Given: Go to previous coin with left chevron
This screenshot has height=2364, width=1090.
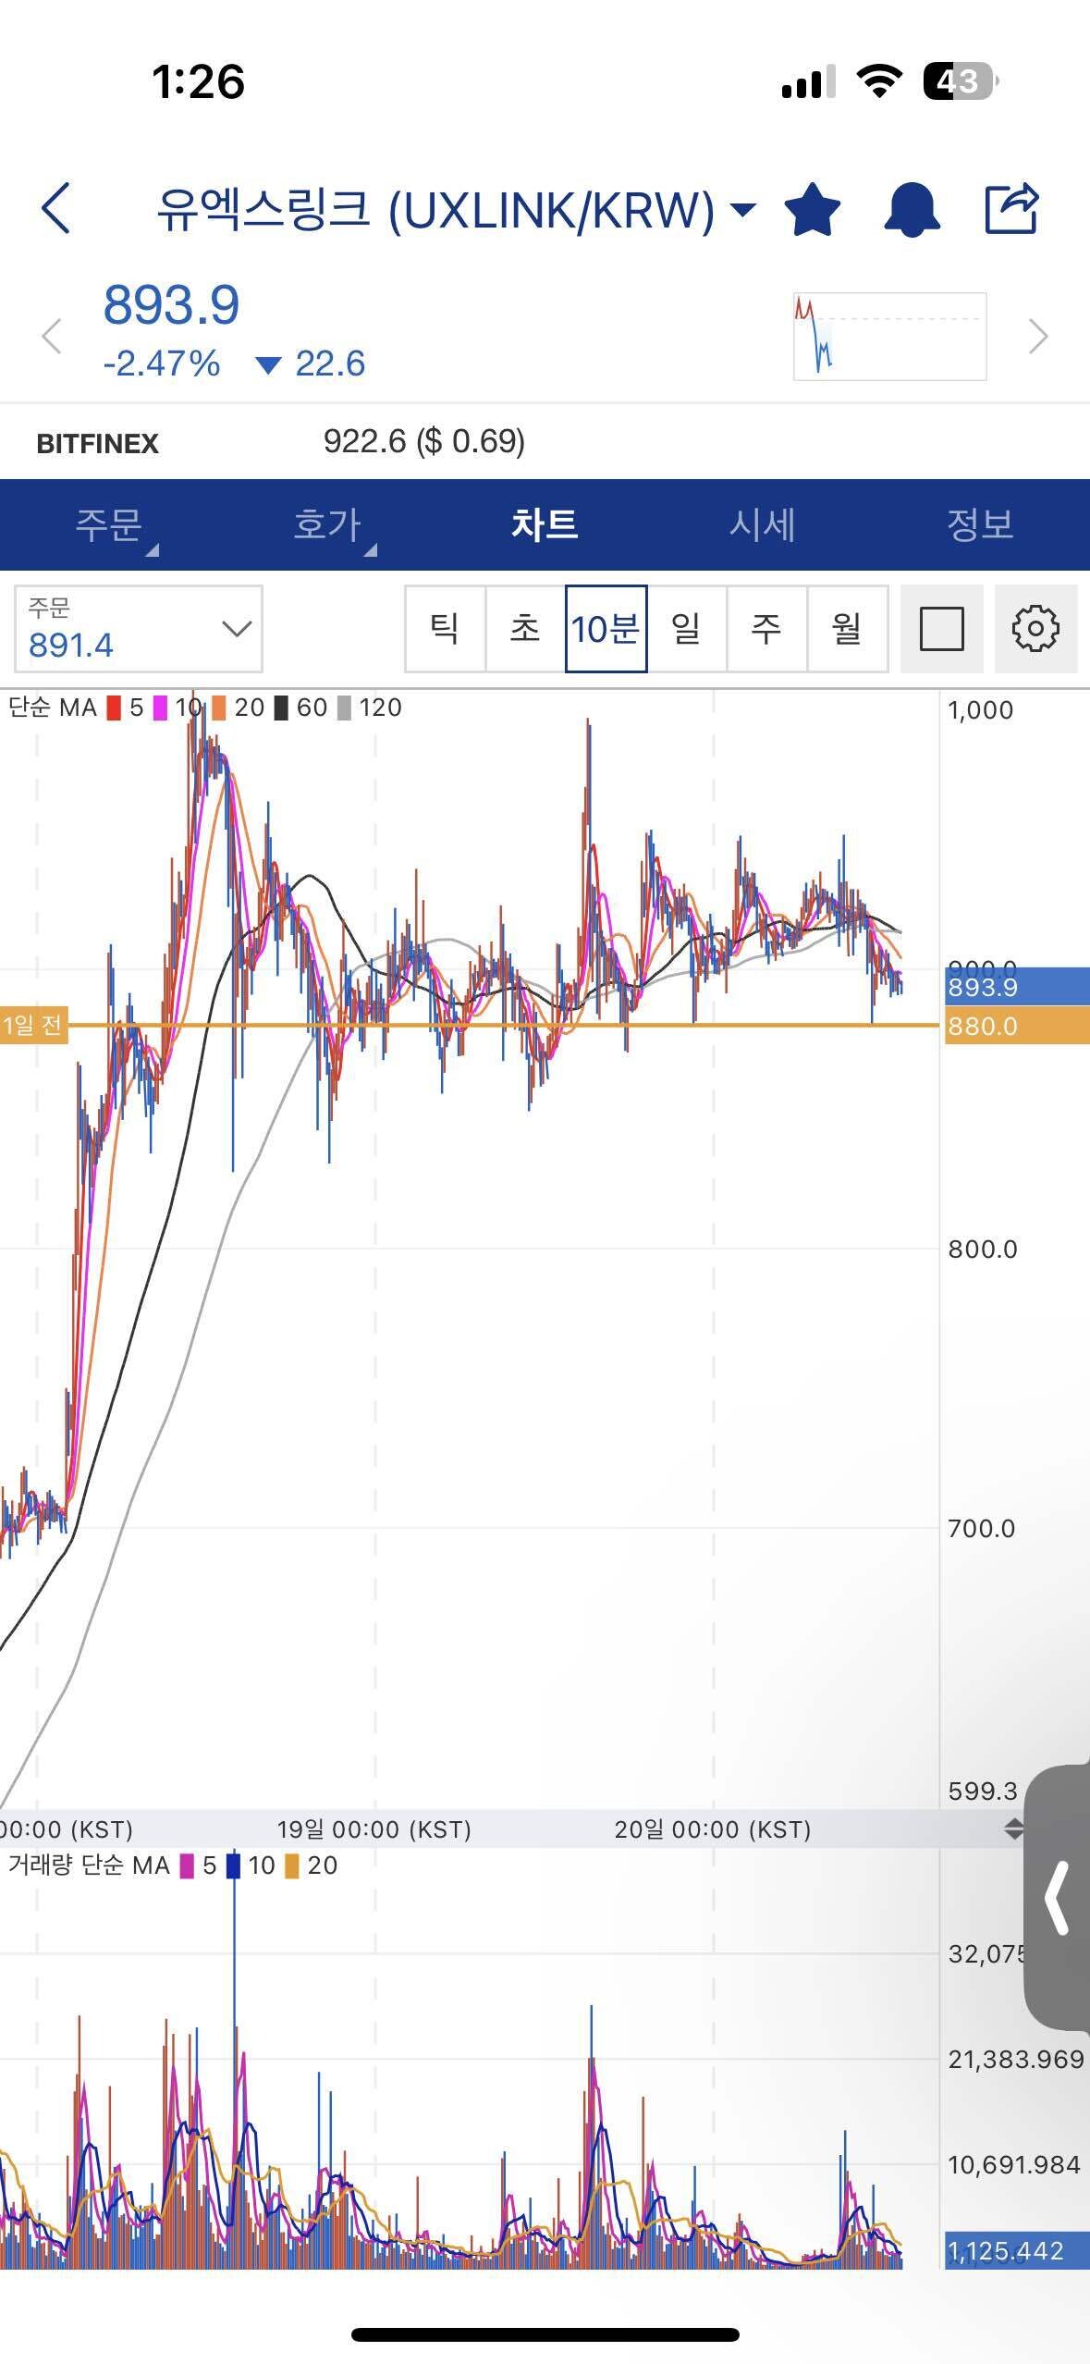Looking at the screenshot, I should click(52, 337).
